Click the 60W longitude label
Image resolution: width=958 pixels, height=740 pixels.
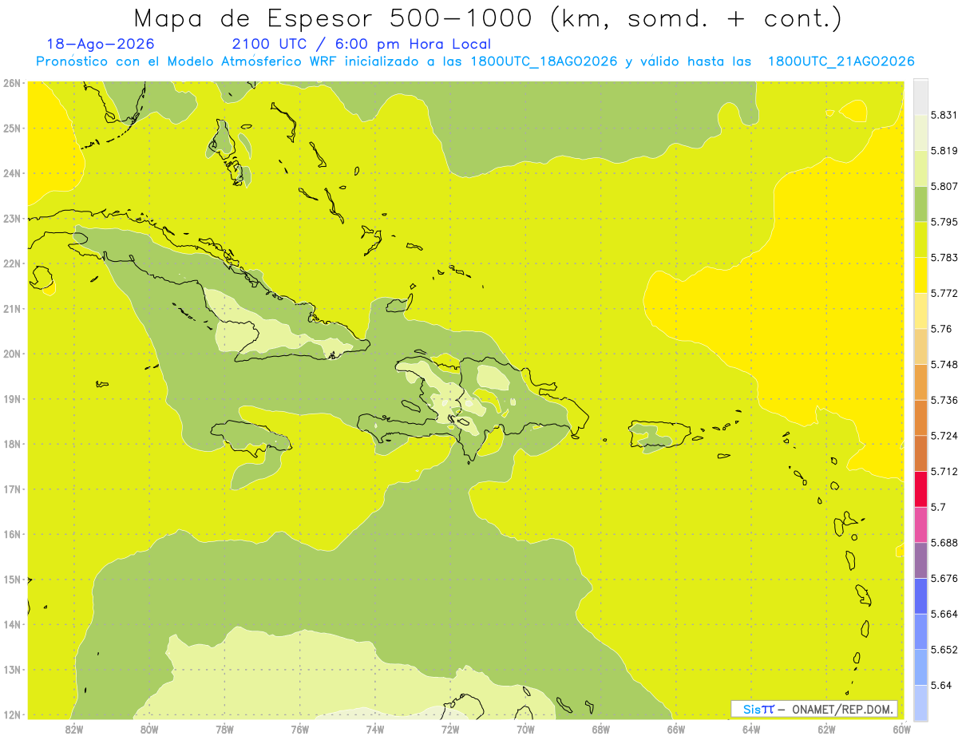point(901,729)
